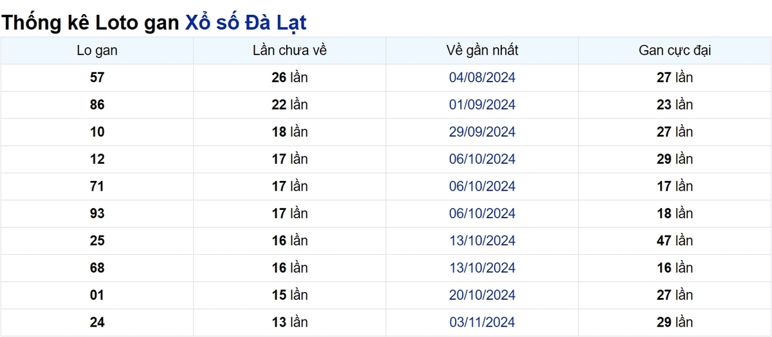Open the 20/10/2024 date link
The height and width of the screenshot is (337, 772).
482,295
